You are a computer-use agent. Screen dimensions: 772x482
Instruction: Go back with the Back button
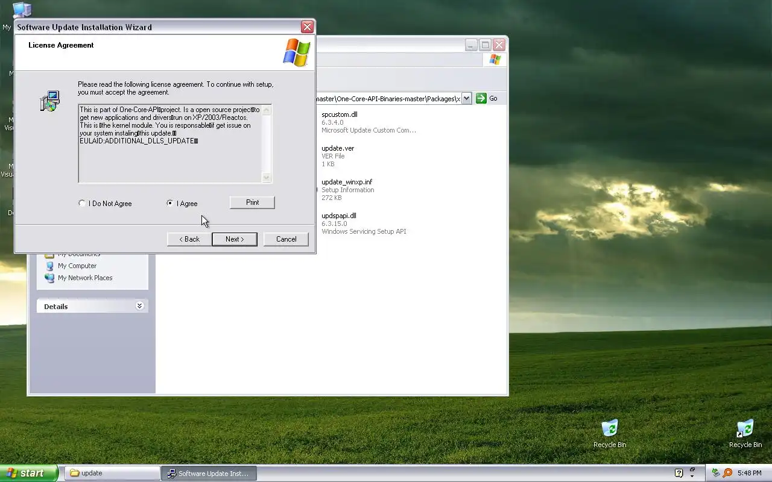coord(189,239)
